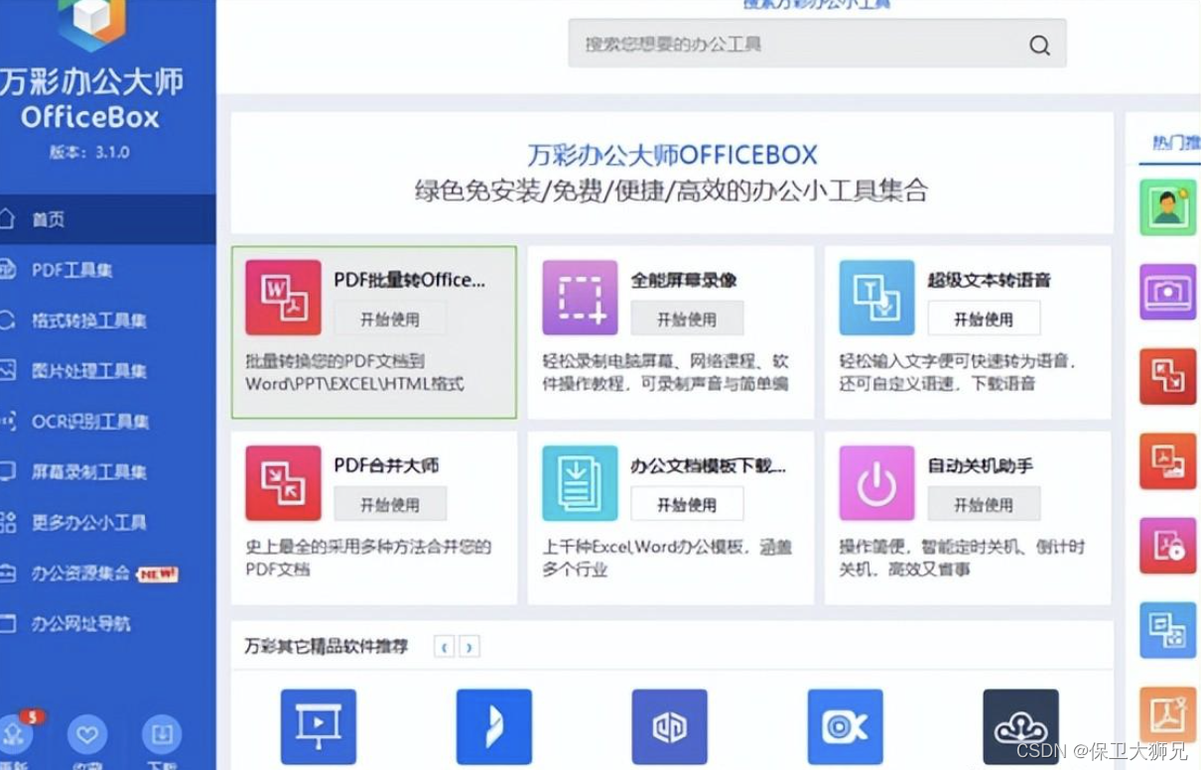Image resolution: width=1203 pixels, height=770 pixels.
Task: Click 开始使用 under 办公文档模板下载
Action: point(687,504)
